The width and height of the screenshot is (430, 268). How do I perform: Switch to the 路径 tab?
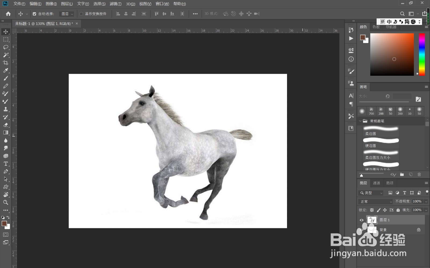[390, 183]
